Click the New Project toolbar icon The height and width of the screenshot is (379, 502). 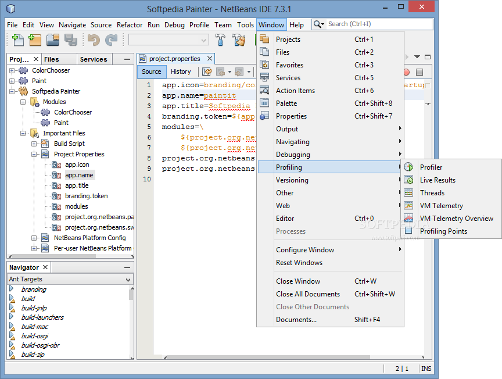[35, 40]
